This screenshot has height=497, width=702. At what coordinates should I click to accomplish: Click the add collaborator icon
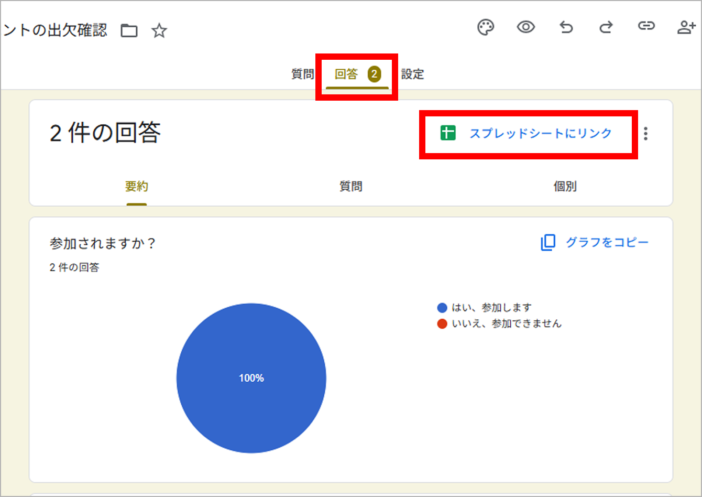686,27
